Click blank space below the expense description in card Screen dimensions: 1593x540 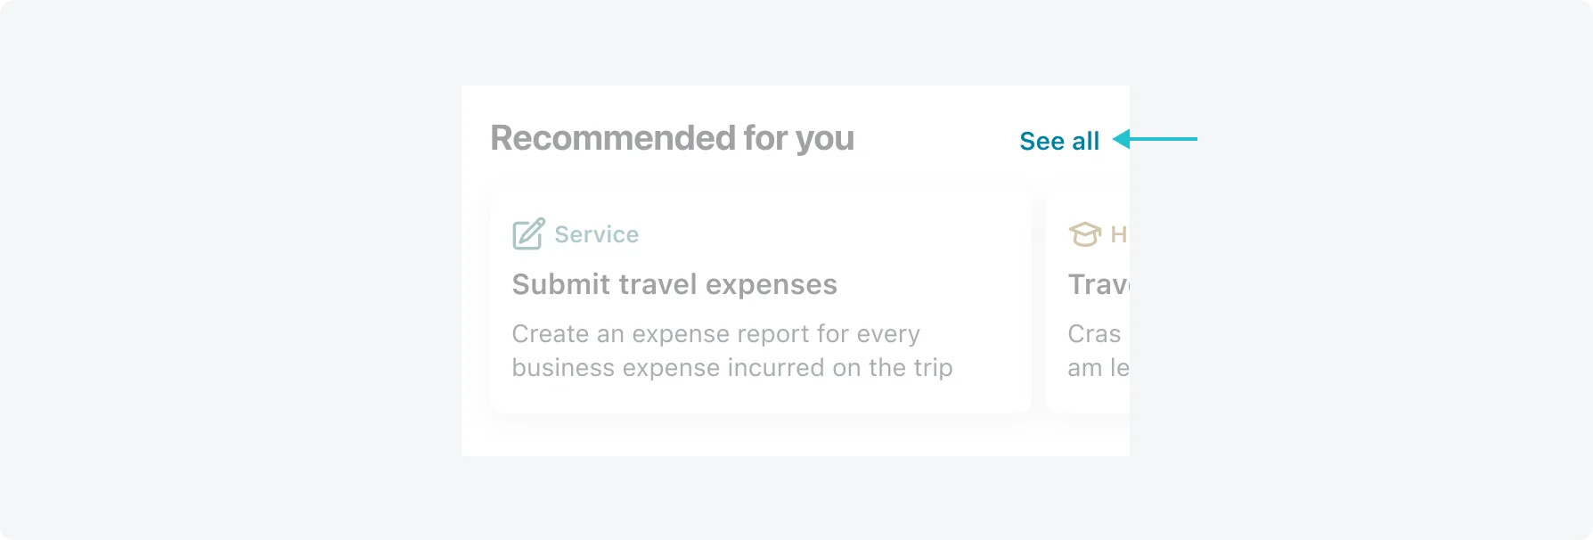click(761, 397)
